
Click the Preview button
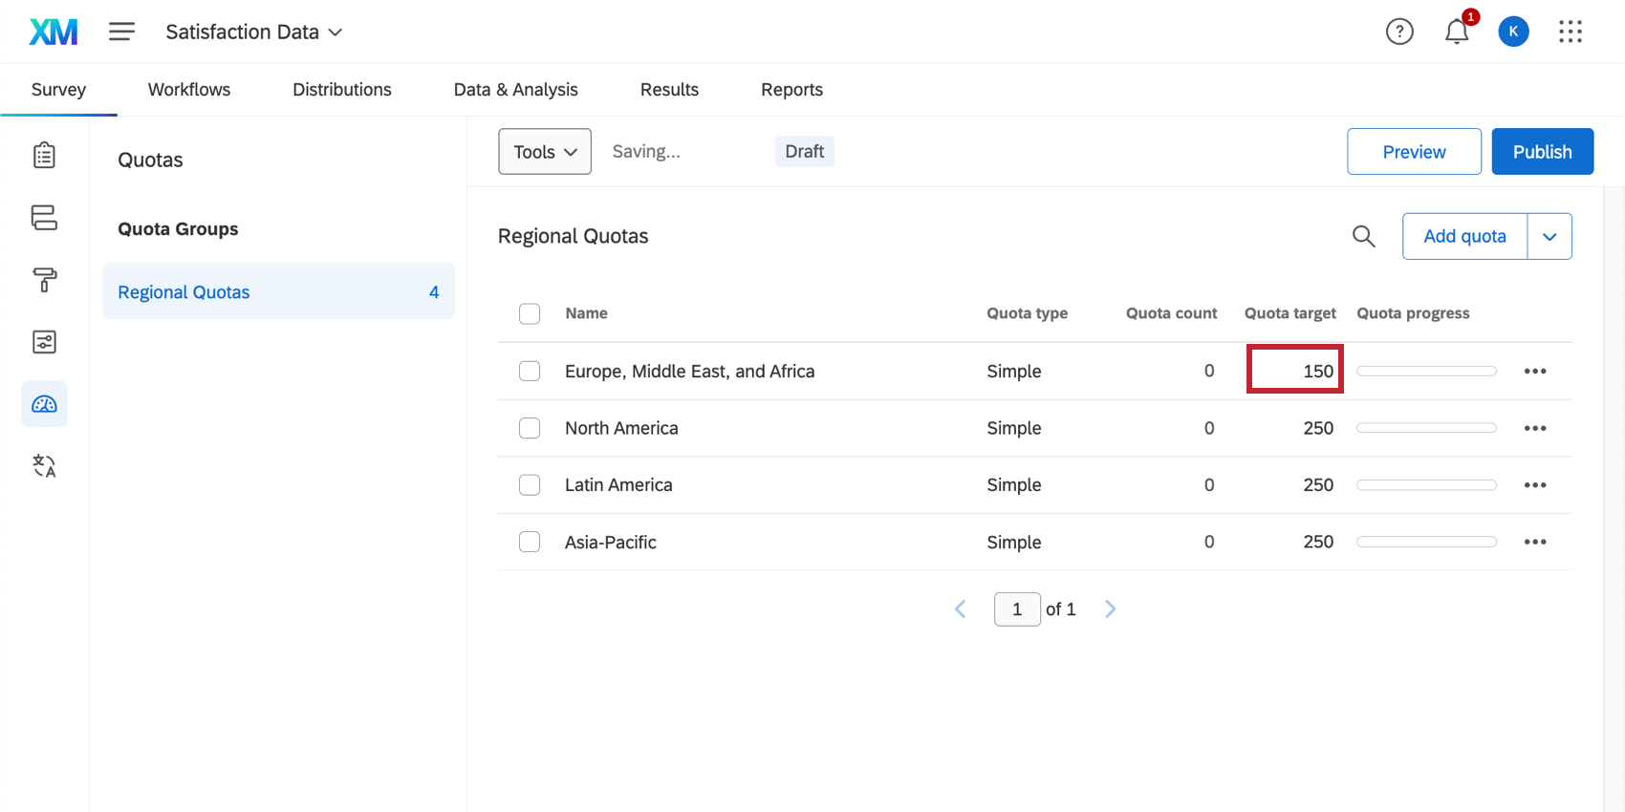pyautogui.click(x=1414, y=152)
